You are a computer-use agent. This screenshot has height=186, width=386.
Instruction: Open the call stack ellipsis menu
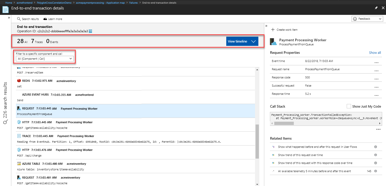(378, 129)
